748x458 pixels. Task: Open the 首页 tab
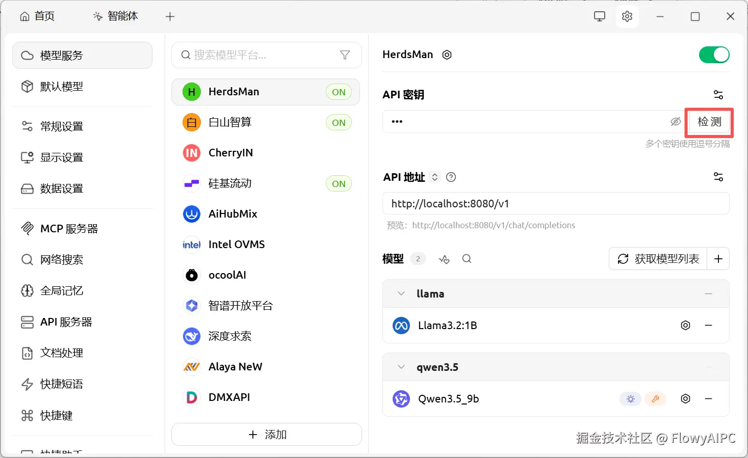37,16
